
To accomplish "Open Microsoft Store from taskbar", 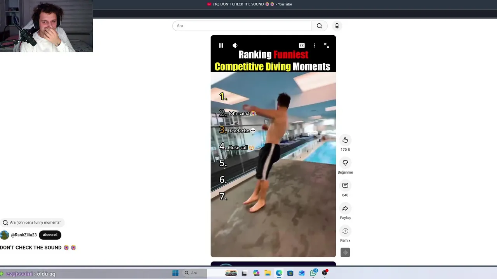I will (290, 273).
